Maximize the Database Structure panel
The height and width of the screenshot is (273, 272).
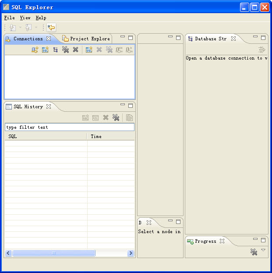point(263,38)
